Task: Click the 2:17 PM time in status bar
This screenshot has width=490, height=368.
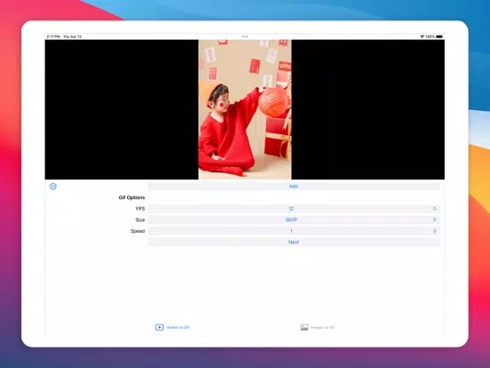Action: pyautogui.click(x=53, y=36)
